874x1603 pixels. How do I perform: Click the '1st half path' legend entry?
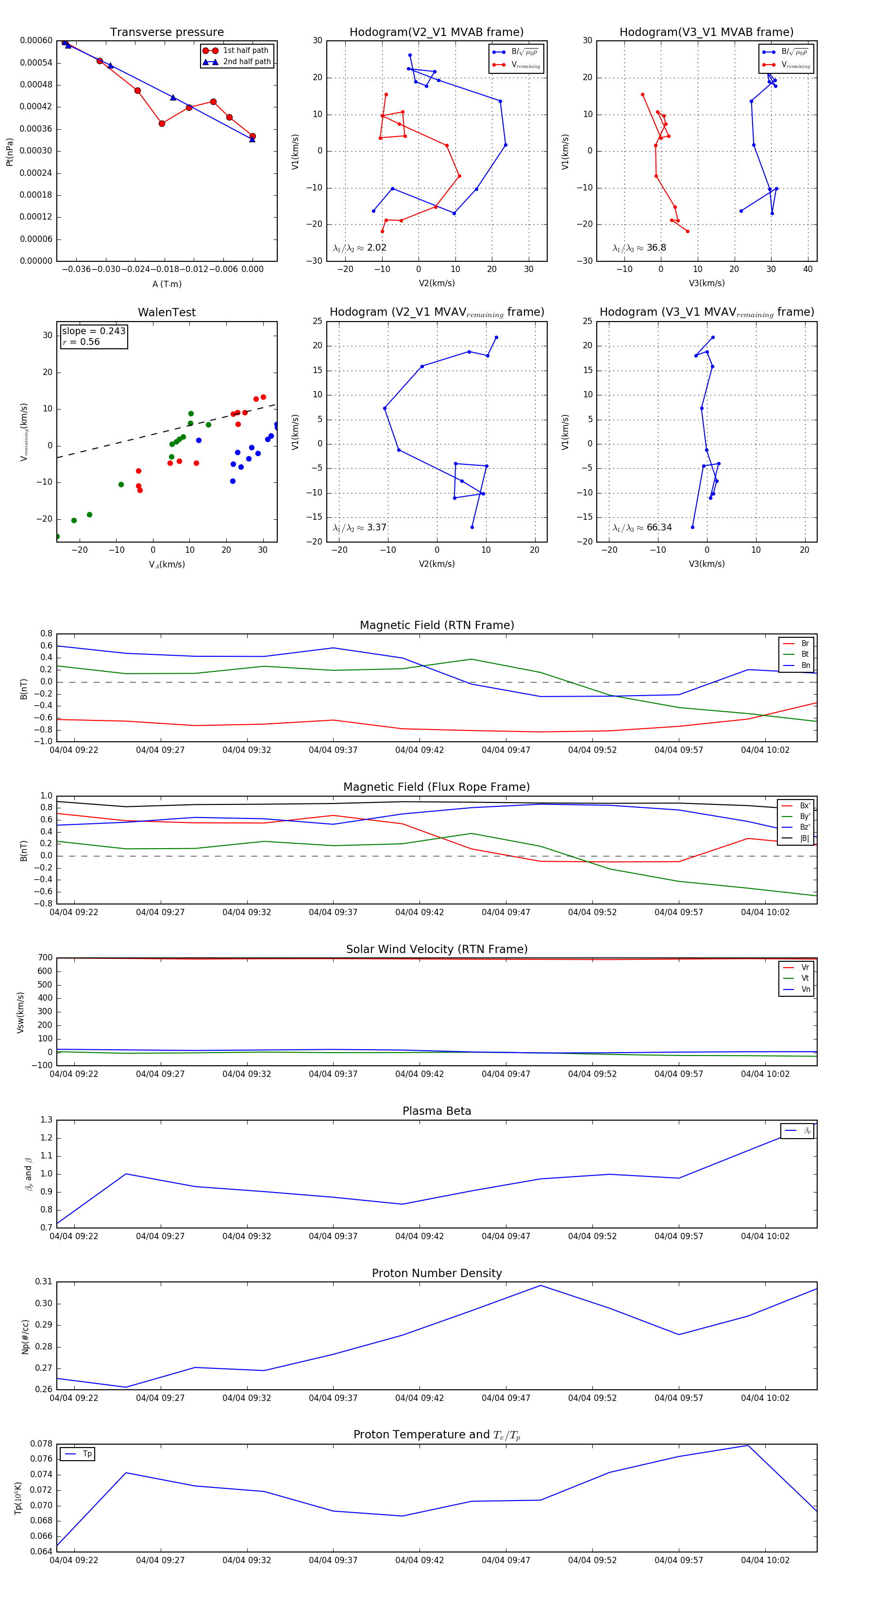pos(236,51)
